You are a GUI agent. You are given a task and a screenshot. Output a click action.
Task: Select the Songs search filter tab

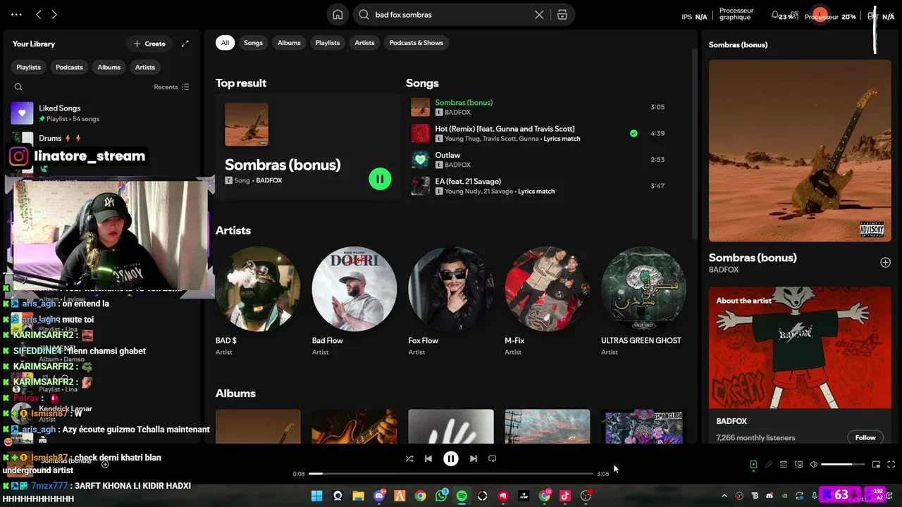253,43
